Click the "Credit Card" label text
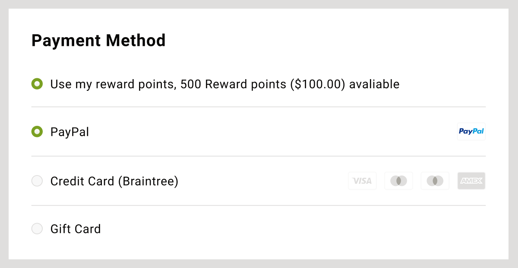The width and height of the screenshot is (518, 268). click(x=82, y=181)
